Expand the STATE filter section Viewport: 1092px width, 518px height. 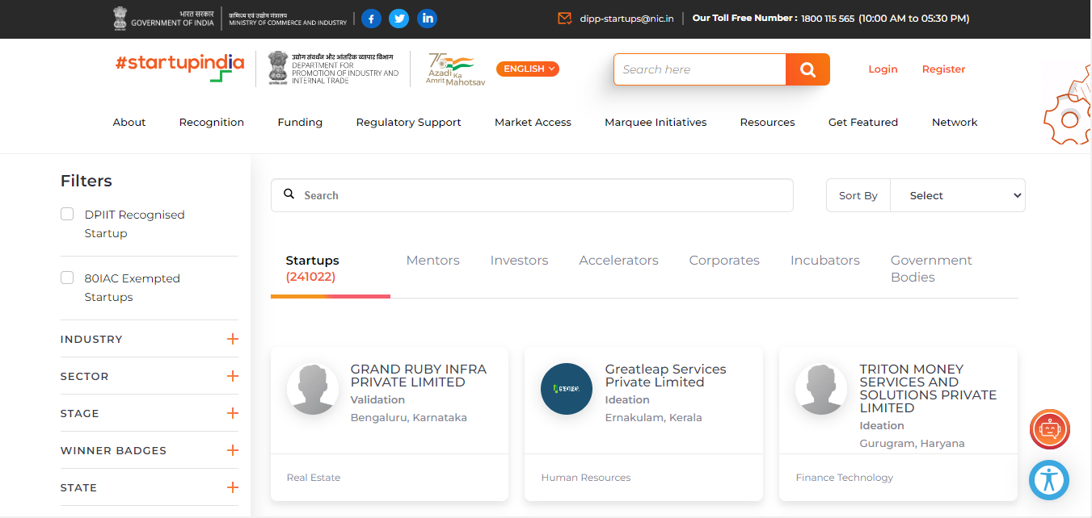tap(234, 487)
